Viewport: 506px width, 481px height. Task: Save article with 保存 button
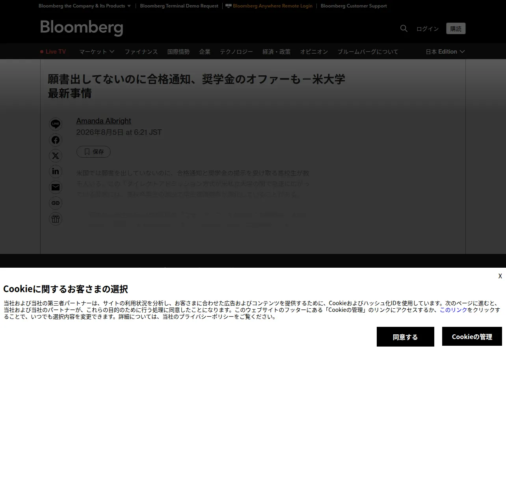[x=93, y=152]
